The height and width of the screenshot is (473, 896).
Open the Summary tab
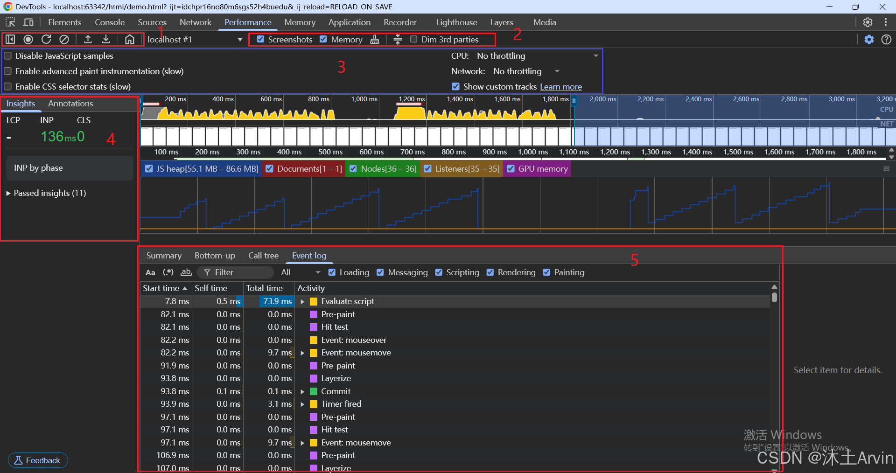164,256
